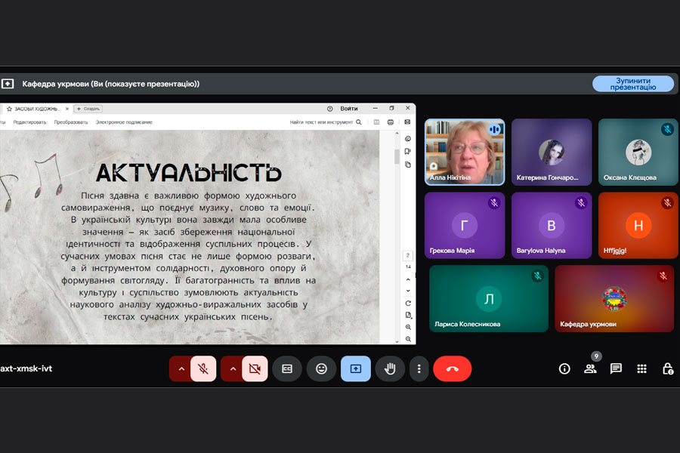This screenshot has height=453, width=680.
Task: Open the Редактировать menu
Action: (29, 122)
